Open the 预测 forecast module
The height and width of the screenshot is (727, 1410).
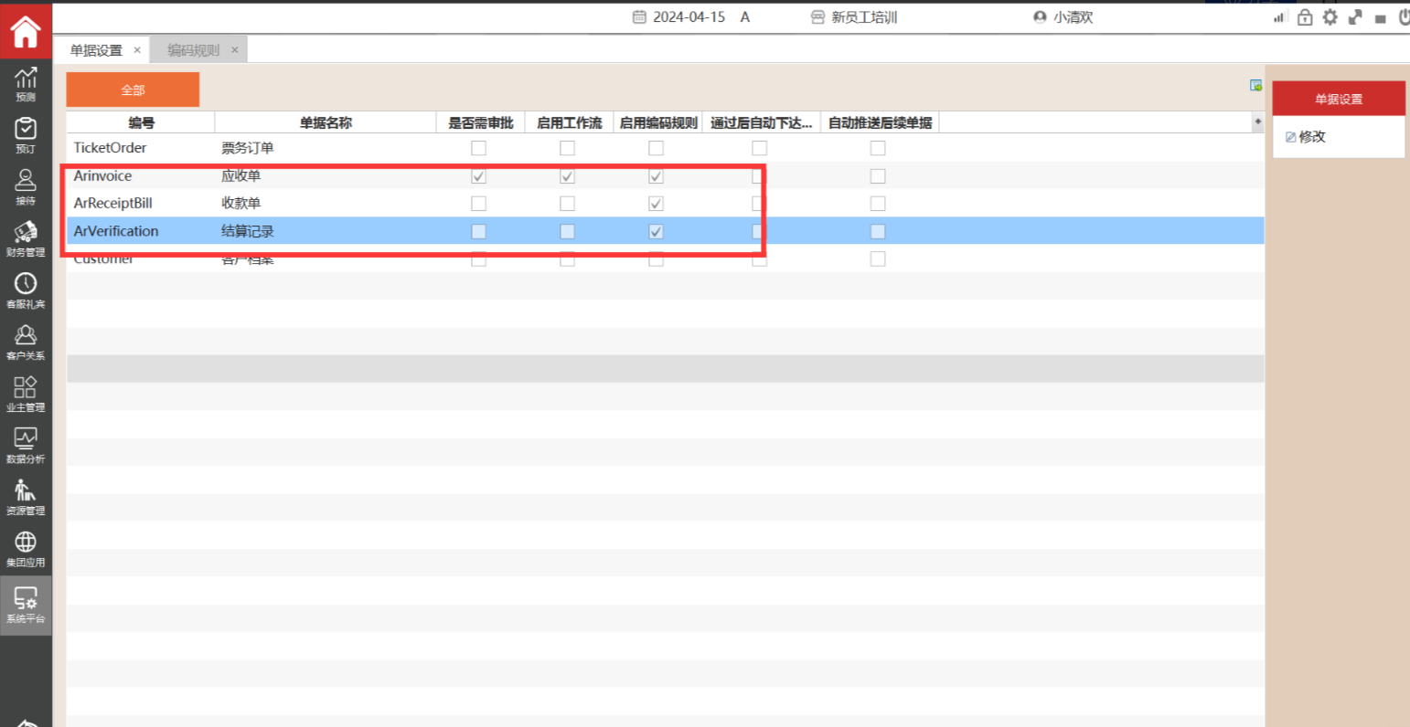click(x=26, y=84)
